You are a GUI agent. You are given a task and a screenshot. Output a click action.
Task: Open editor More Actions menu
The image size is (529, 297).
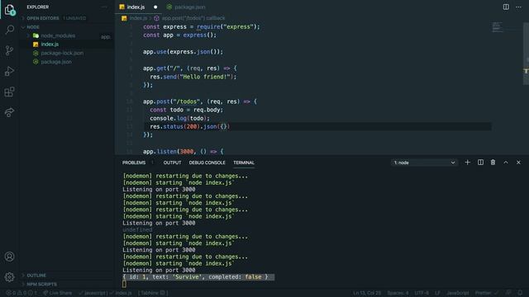[x=518, y=7]
